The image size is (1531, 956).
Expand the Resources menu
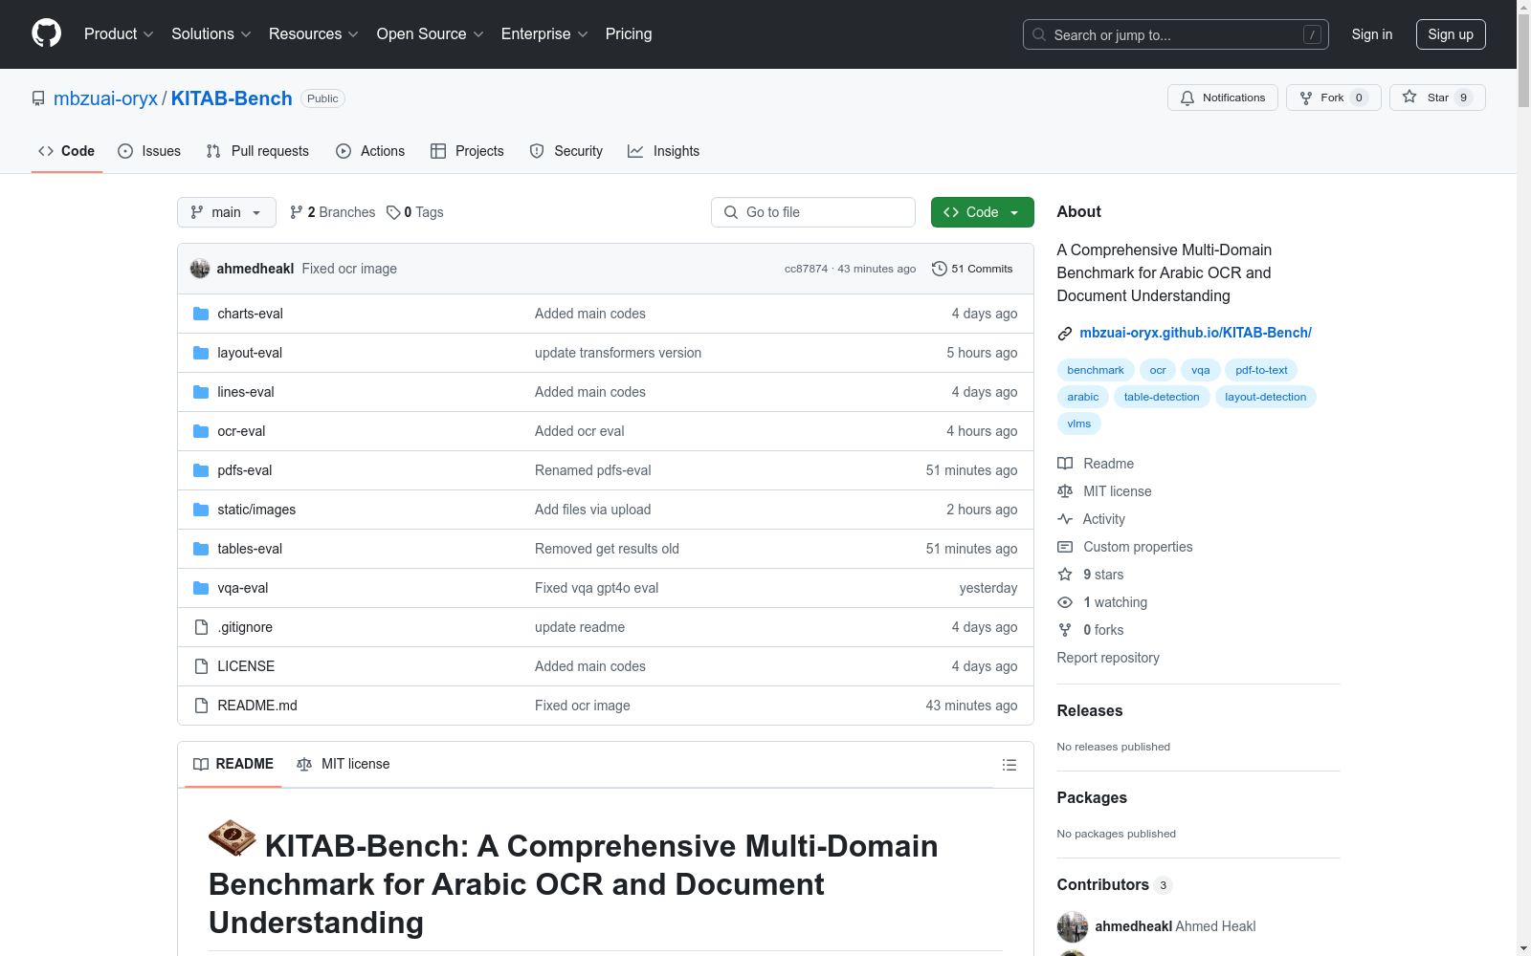tap(314, 34)
